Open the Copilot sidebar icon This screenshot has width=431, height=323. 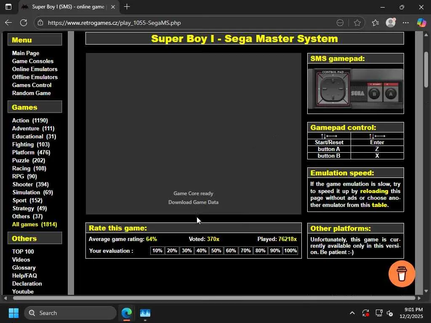[421, 23]
